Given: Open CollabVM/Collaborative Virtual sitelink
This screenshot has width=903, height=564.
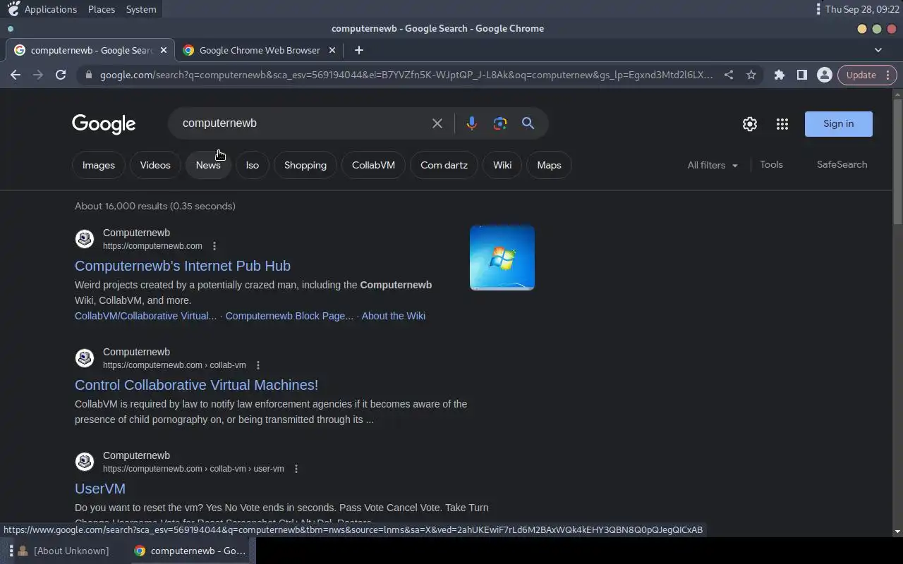Looking at the screenshot, I should click(145, 316).
